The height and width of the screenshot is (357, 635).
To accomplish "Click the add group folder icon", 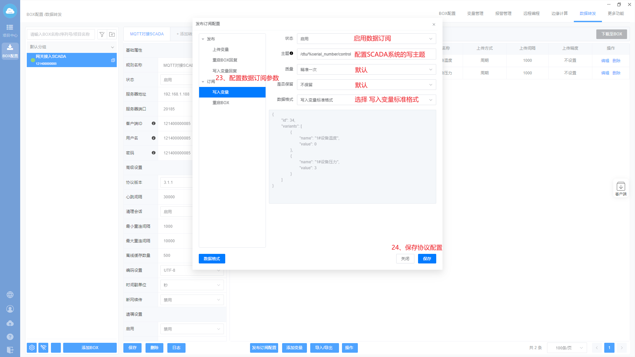I will (x=112, y=34).
